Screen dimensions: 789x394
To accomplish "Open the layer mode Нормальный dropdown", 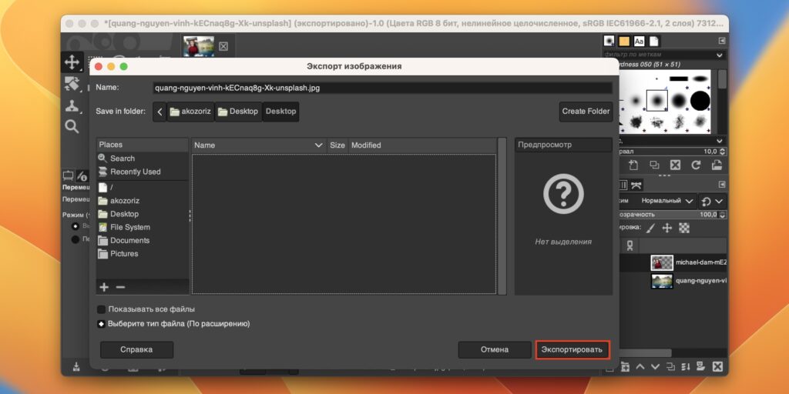I will (x=667, y=201).
